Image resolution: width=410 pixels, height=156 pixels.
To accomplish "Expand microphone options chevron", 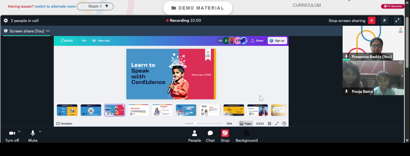I will [x=40, y=131].
